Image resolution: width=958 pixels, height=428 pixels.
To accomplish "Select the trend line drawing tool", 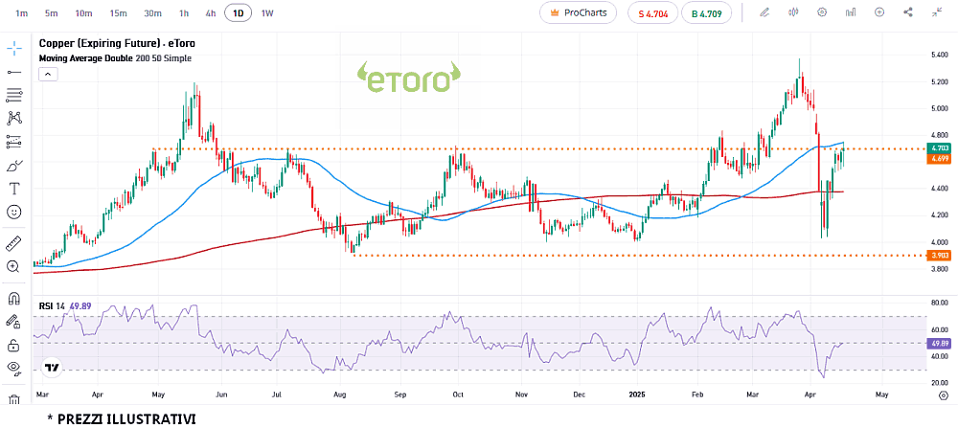I will [14, 72].
